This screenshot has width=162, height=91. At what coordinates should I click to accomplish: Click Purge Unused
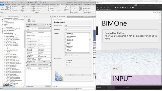click(37, 9)
